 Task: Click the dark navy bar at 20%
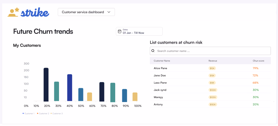tap(46, 85)
